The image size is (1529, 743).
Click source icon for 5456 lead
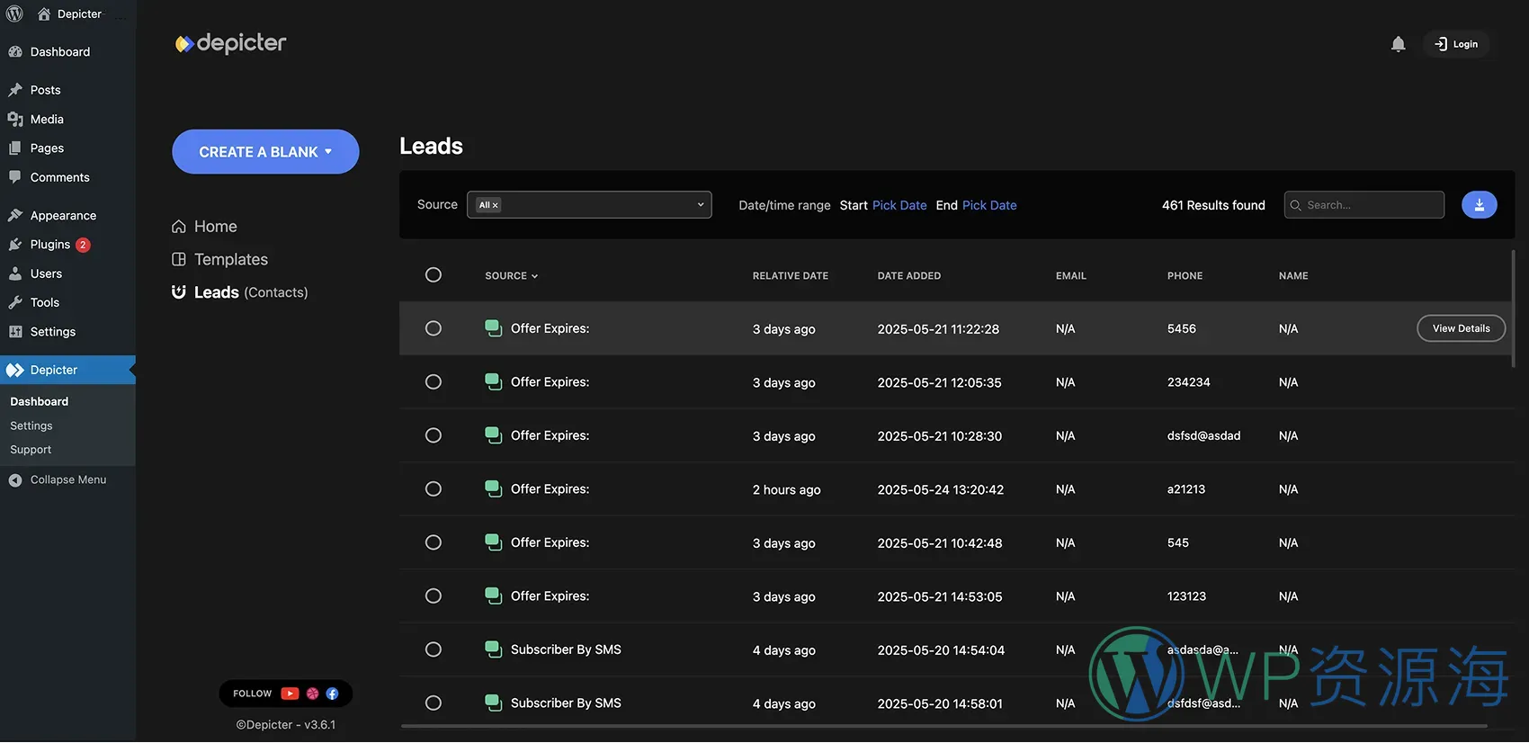(x=493, y=328)
